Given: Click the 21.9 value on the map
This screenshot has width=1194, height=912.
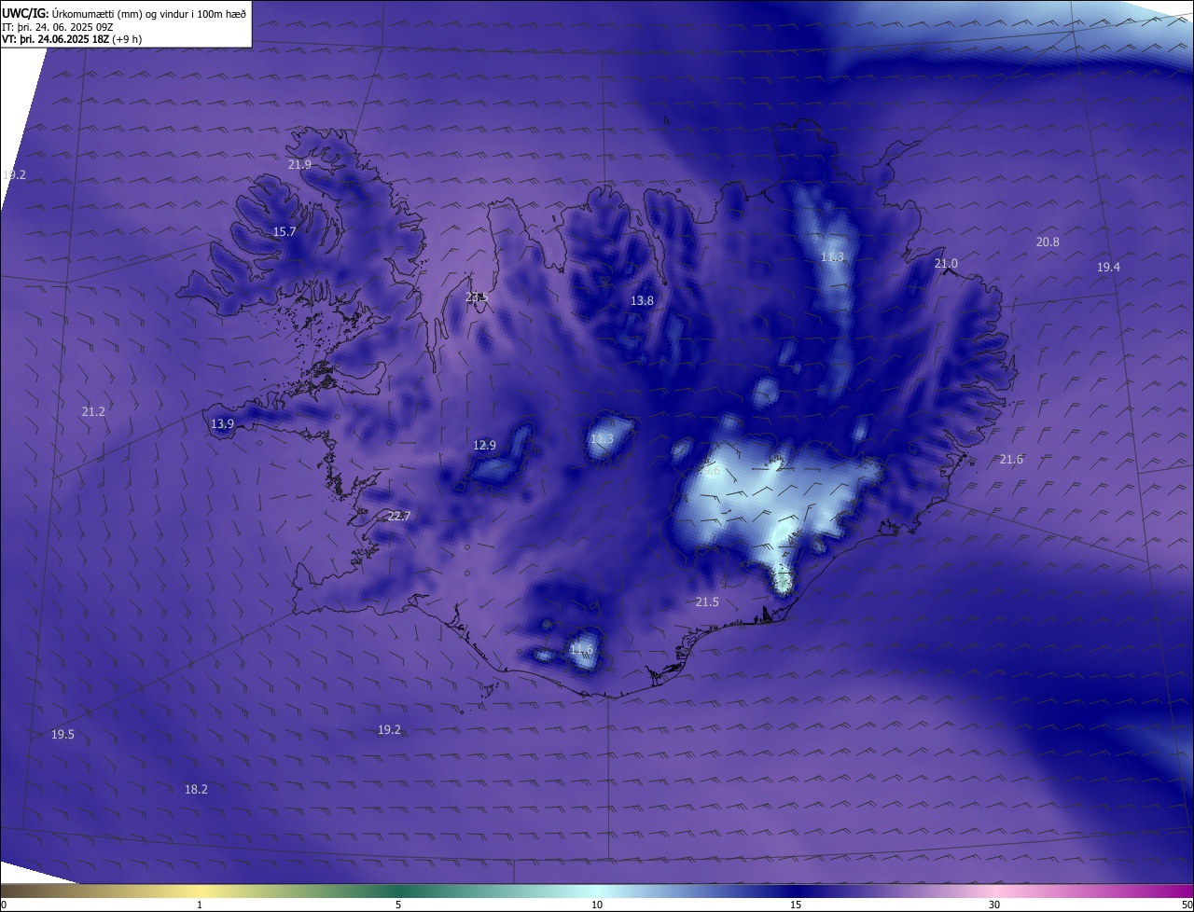Looking at the screenshot, I should 299,164.
